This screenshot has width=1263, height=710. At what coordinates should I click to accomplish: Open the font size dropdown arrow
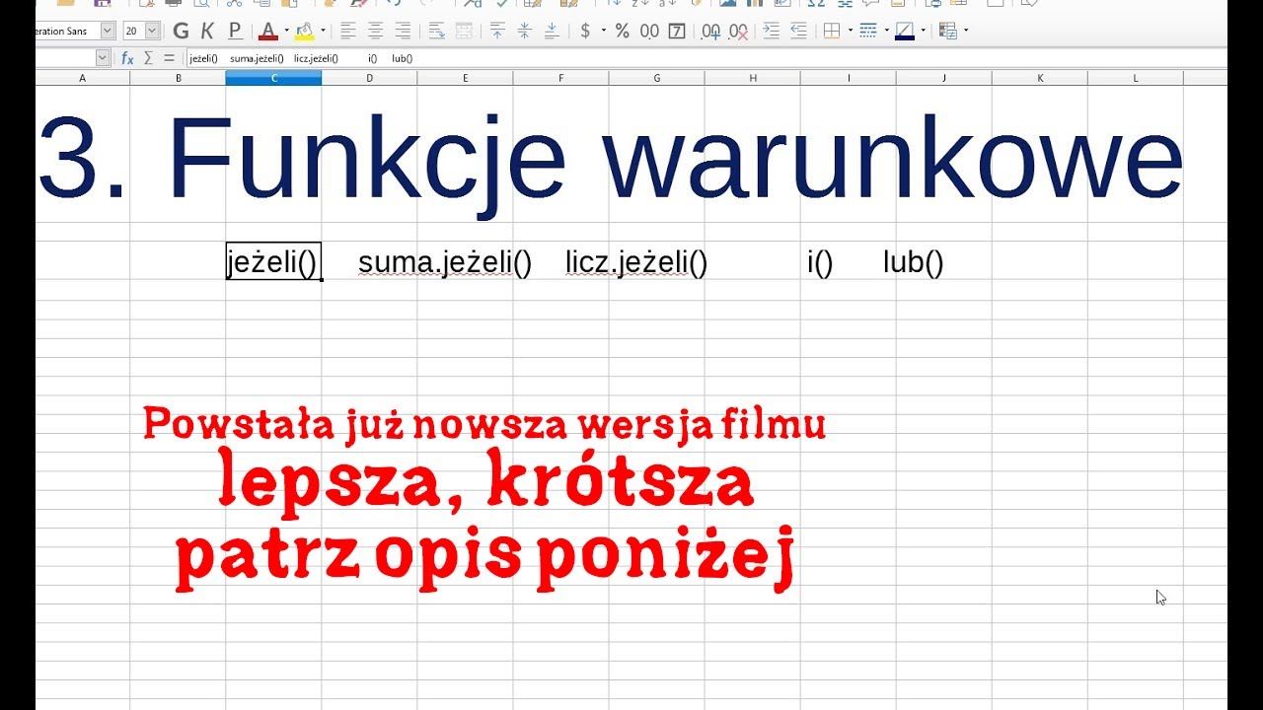pyautogui.click(x=152, y=31)
